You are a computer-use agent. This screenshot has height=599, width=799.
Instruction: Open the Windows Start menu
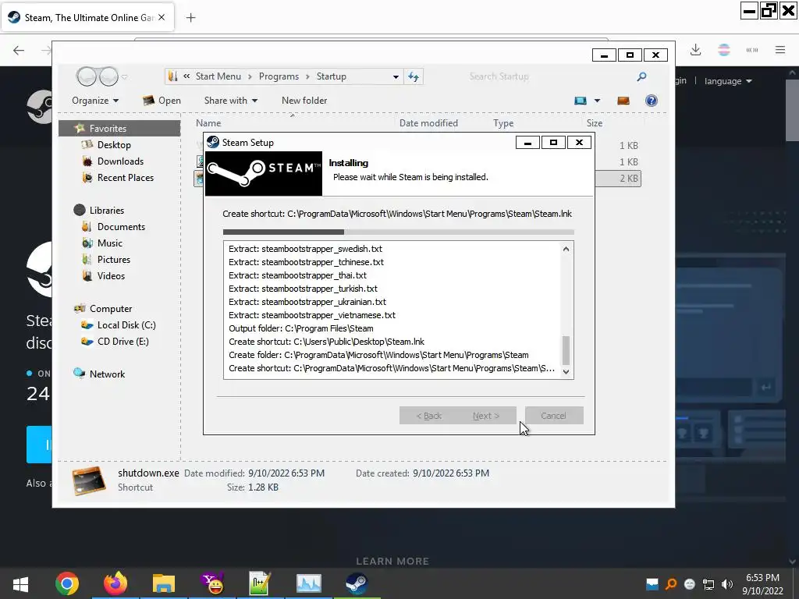click(20, 583)
